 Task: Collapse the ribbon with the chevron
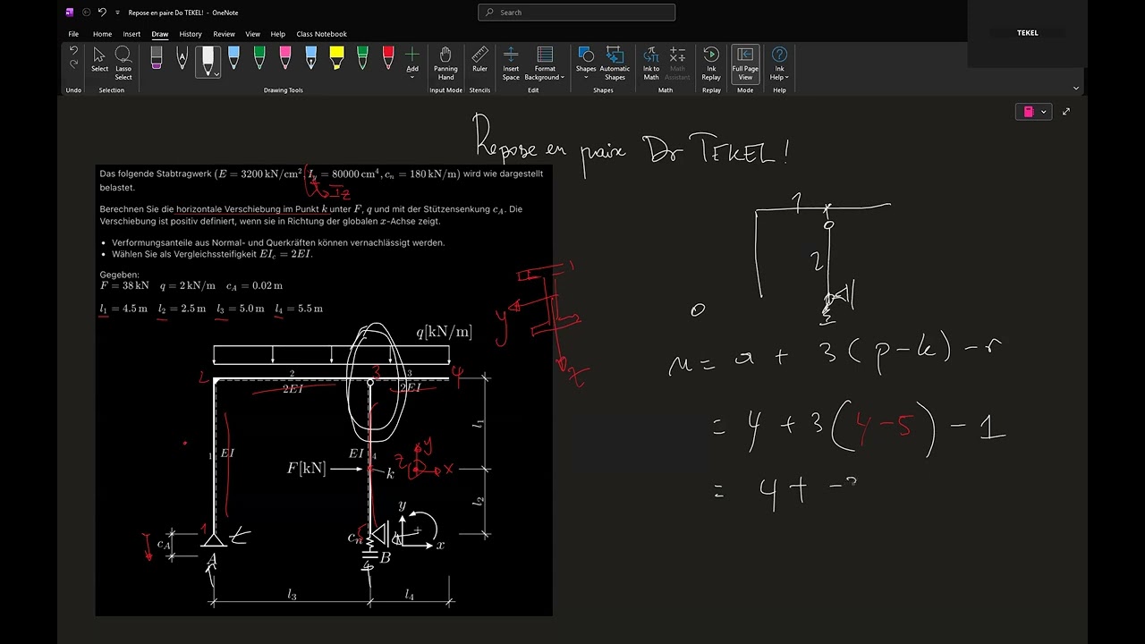tap(1075, 88)
